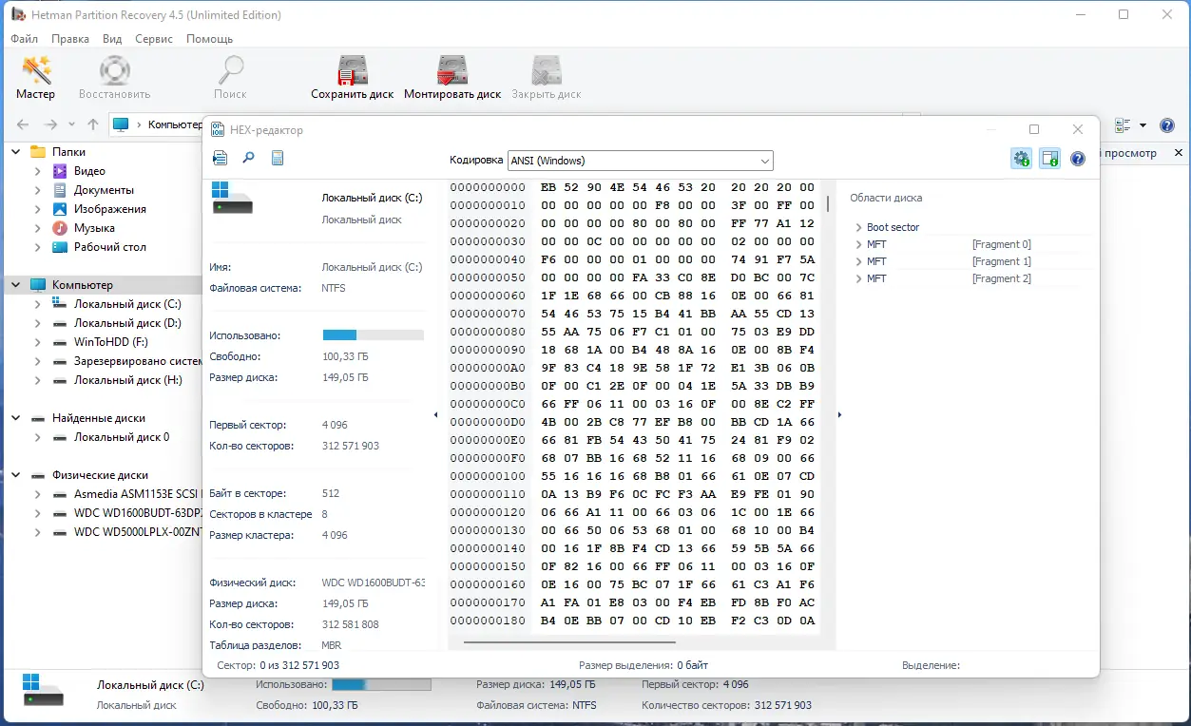Click Монтировать диск toolbar icon
The image size is (1191, 726).
coord(452,78)
